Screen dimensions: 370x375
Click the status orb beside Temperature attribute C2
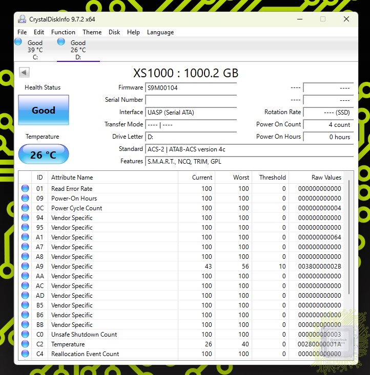point(25,344)
